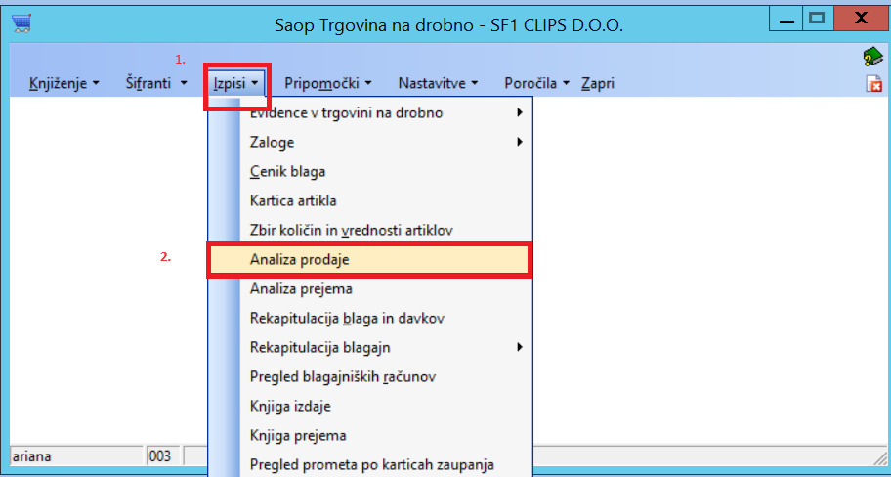This screenshot has width=891, height=477.
Task: Click the shopping cart application icon
Action: tap(21, 23)
